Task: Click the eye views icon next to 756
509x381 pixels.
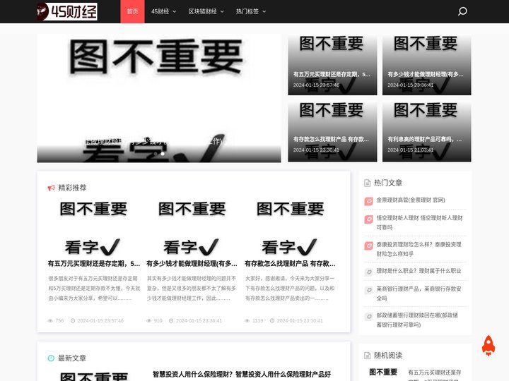Action: tap(50, 321)
